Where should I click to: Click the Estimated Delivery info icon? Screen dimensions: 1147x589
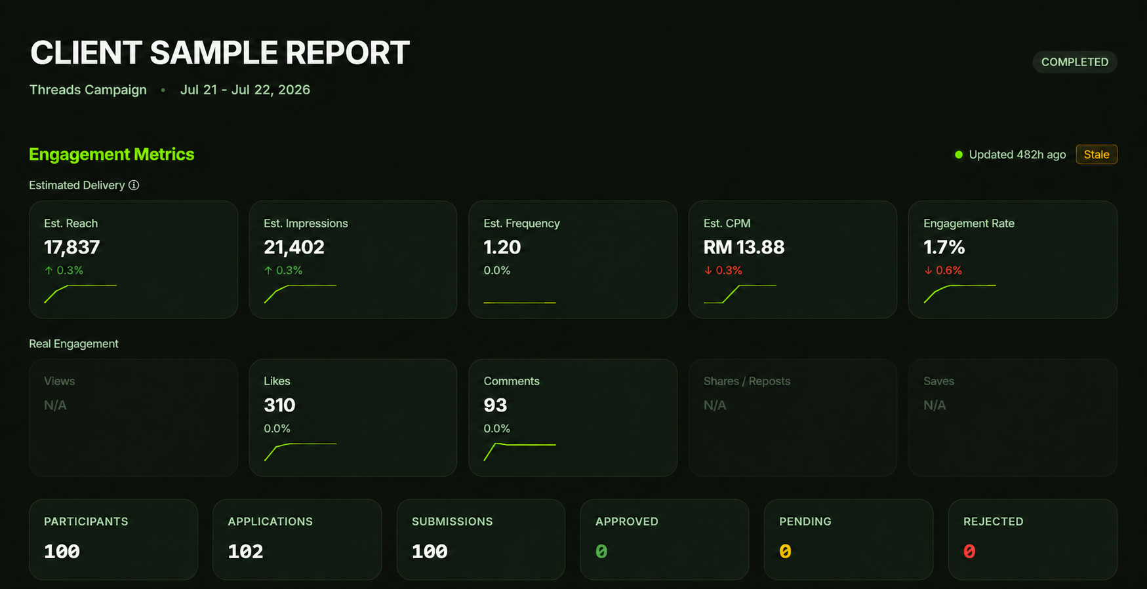tap(134, 185)
